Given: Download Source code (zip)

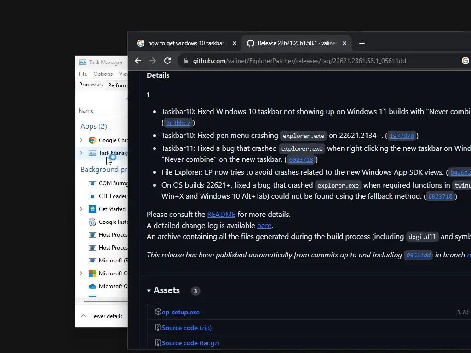Looking at the screenshot, I should [x=187, y=328].
